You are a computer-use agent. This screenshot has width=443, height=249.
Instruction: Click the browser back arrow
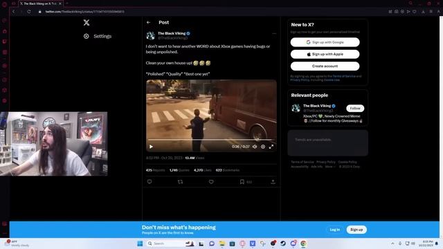click(14, 12)
